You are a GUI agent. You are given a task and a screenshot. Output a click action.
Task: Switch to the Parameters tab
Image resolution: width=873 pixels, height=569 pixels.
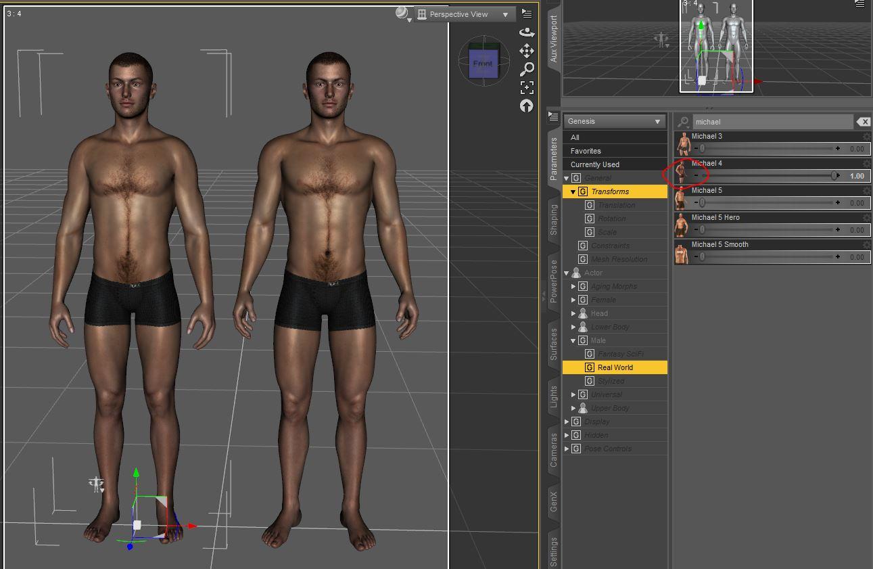[553, 158]
